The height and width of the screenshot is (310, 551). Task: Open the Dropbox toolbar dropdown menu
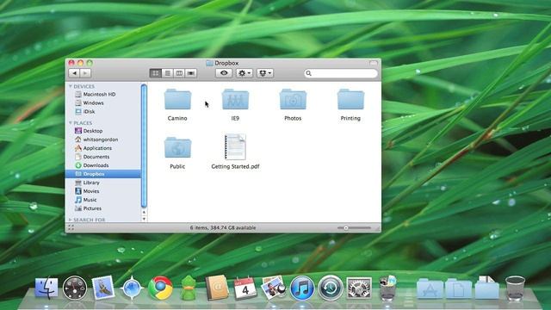(x=265, y=73)
